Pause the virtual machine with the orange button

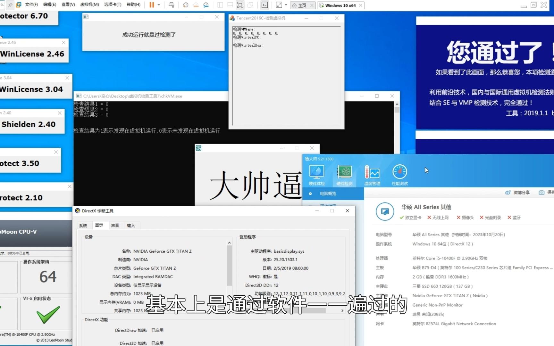152,5
